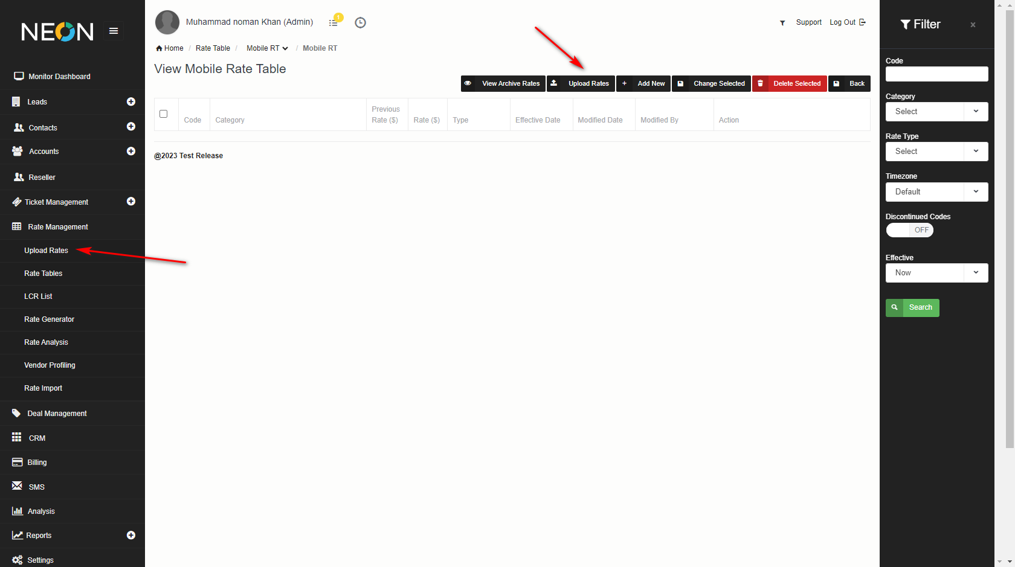Toggle the Discontinued Codes switch
This screenshot has width=1015, height=567.
click(x=909, y=230)
